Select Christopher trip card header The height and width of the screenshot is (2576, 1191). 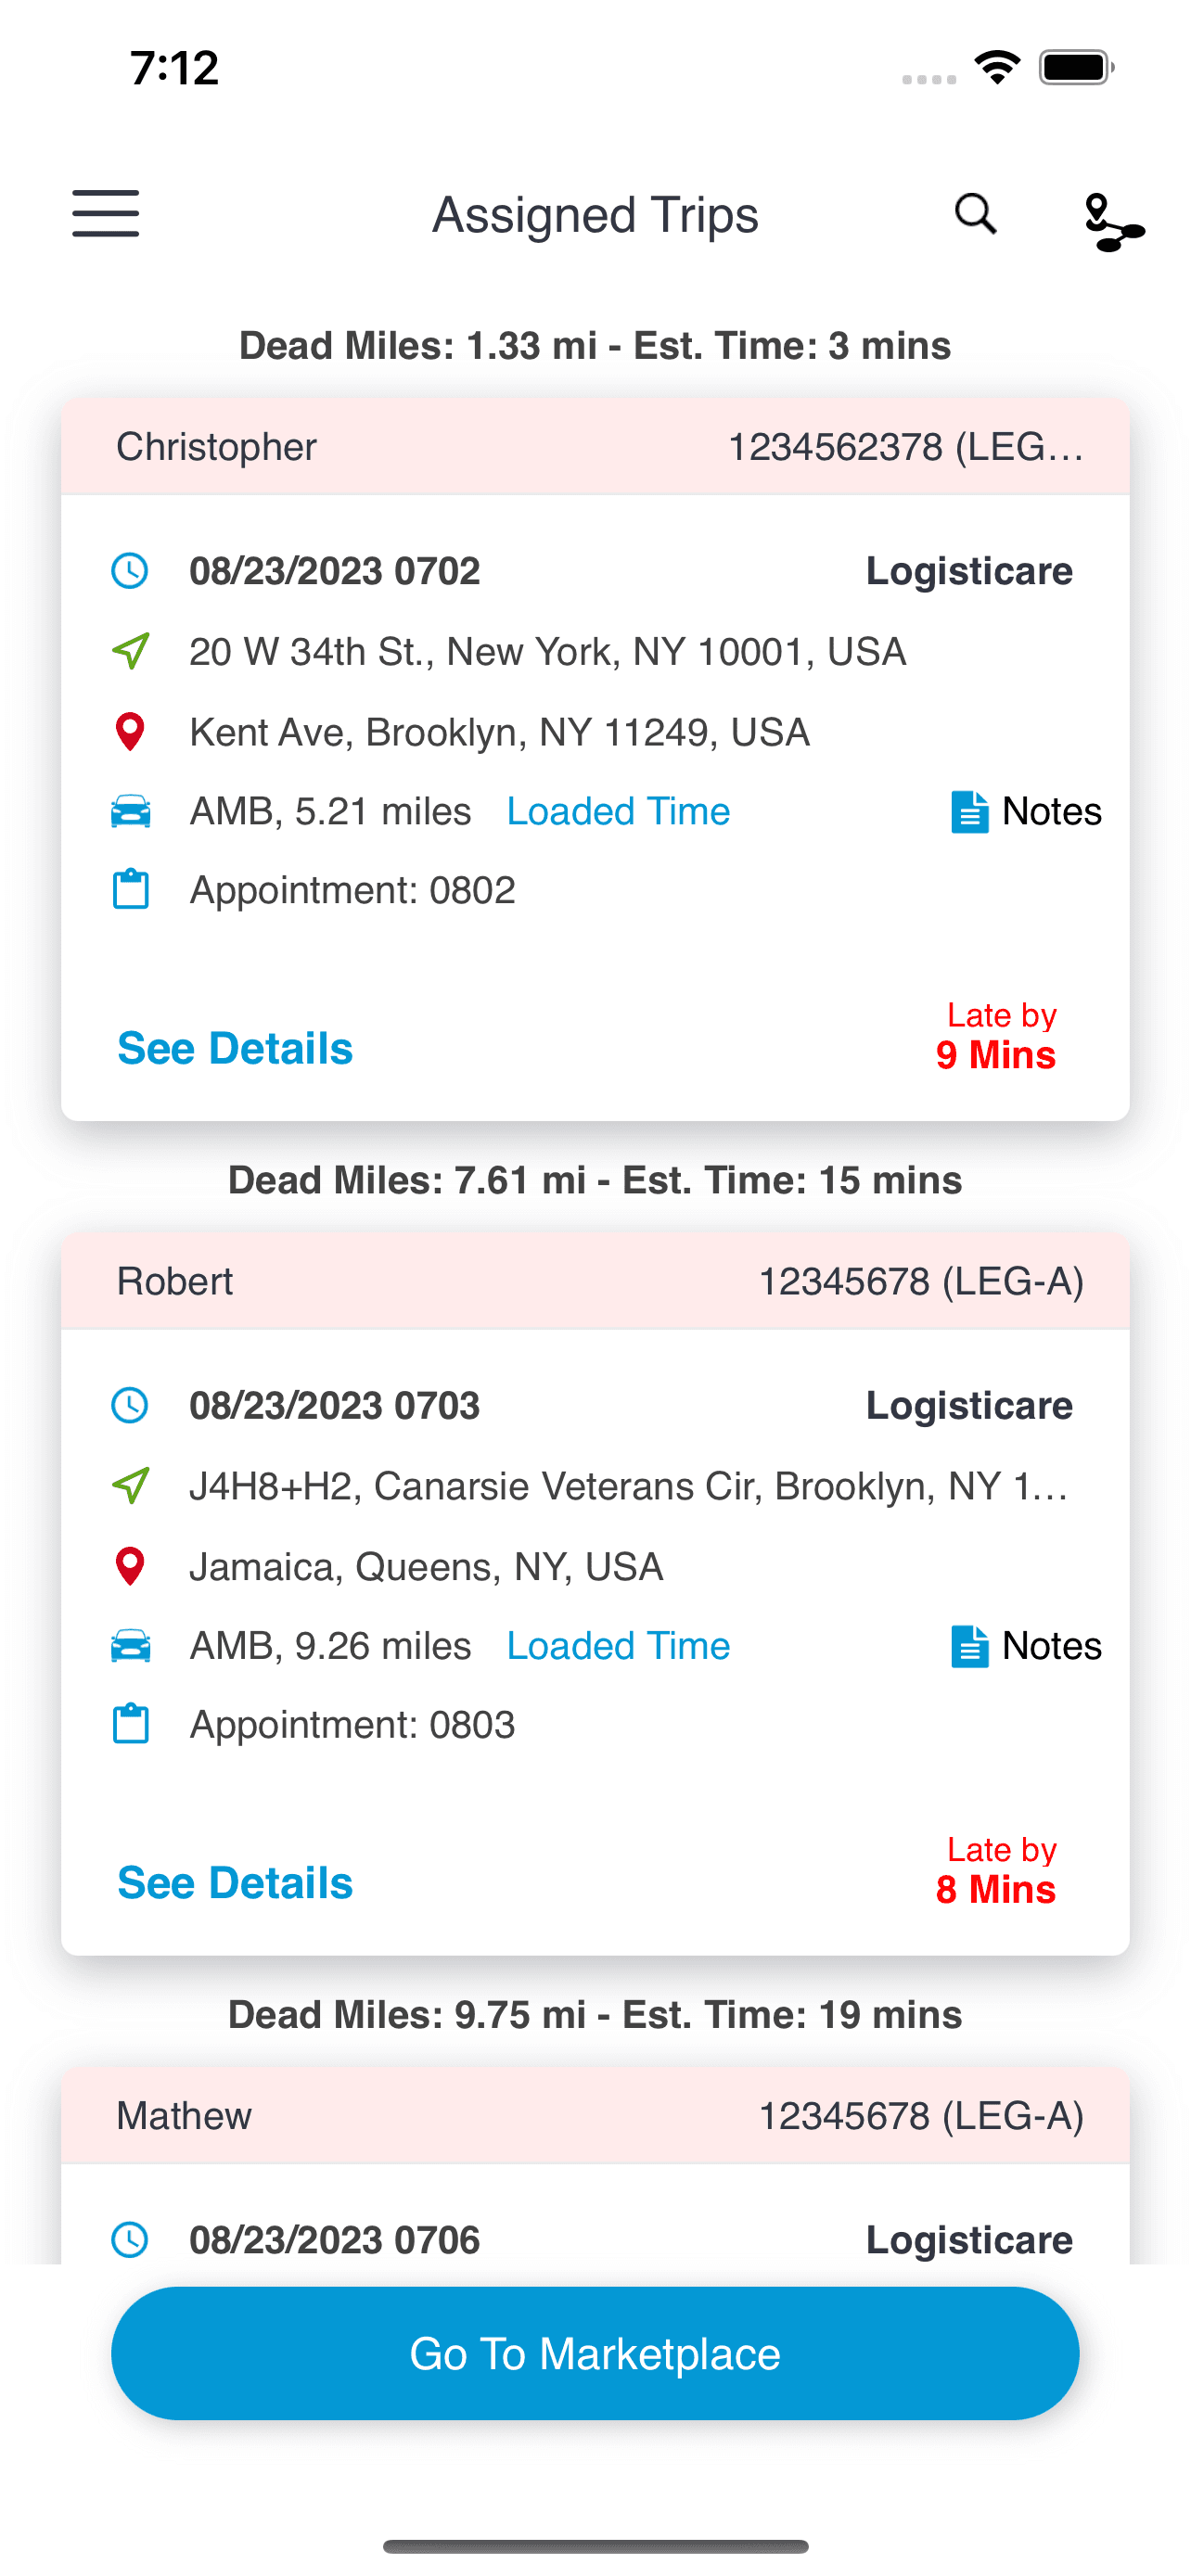[595, 447]
